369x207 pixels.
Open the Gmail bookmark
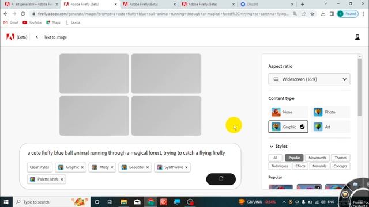[x=11, y=22]
